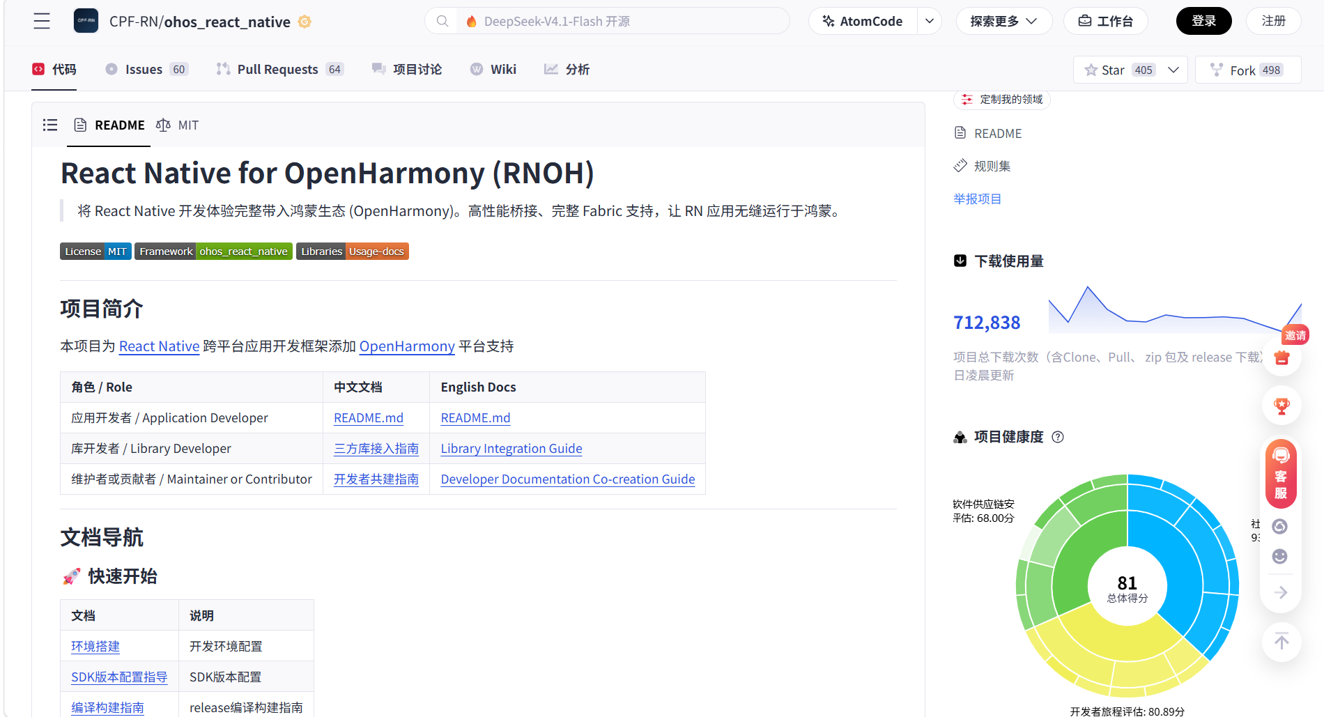Click the right arrow floating icon

(x=1281, y=592)
